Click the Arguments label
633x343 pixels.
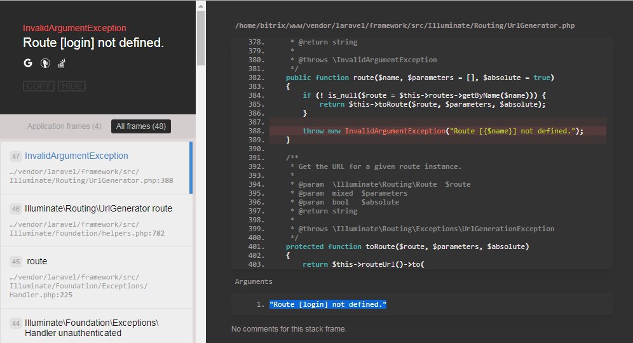(254, 281)
